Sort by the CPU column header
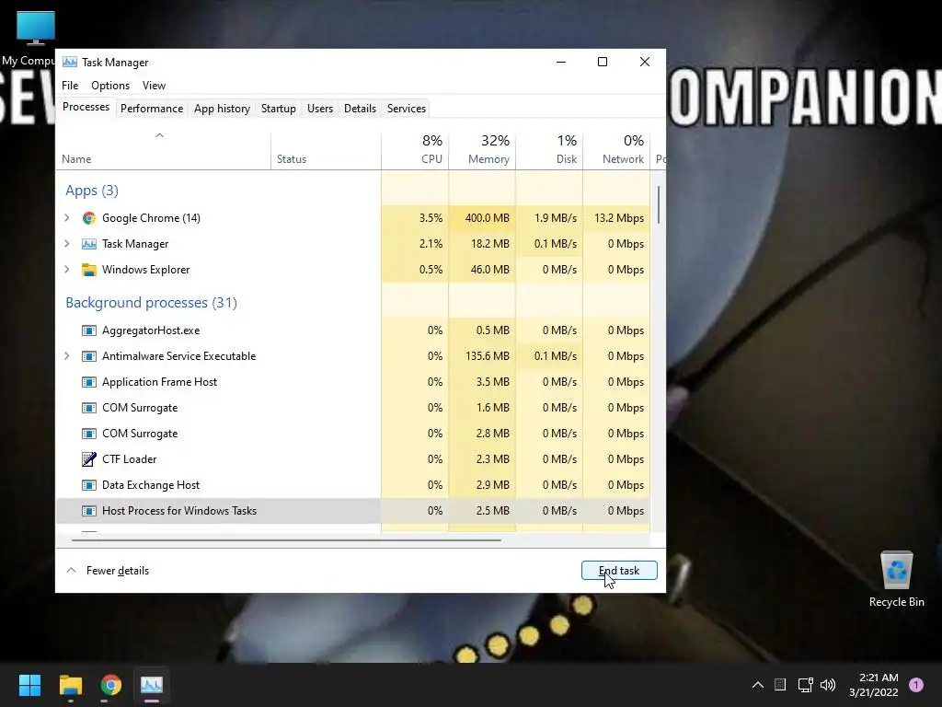The width and height of the screenshot is (942, 707). pos(415,150)
